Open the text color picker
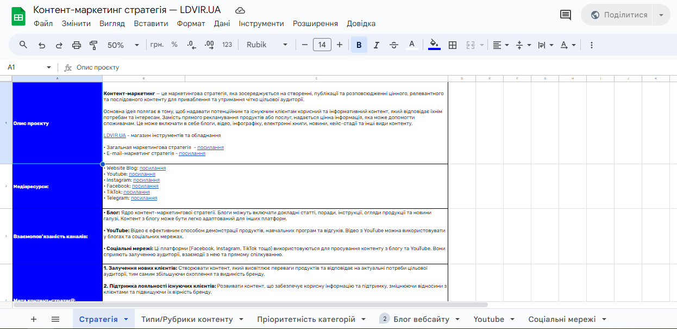 [412, 45]
